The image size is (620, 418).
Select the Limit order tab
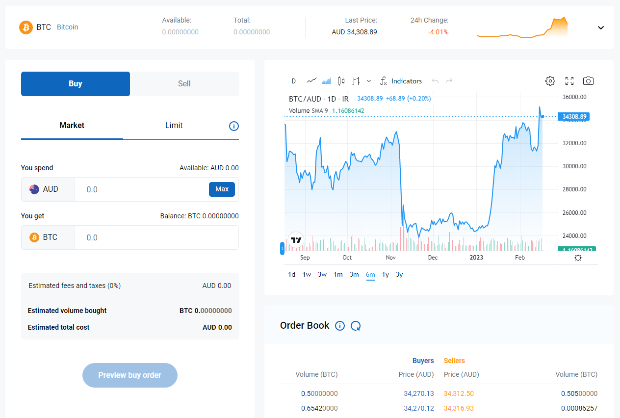click(174, 126)
